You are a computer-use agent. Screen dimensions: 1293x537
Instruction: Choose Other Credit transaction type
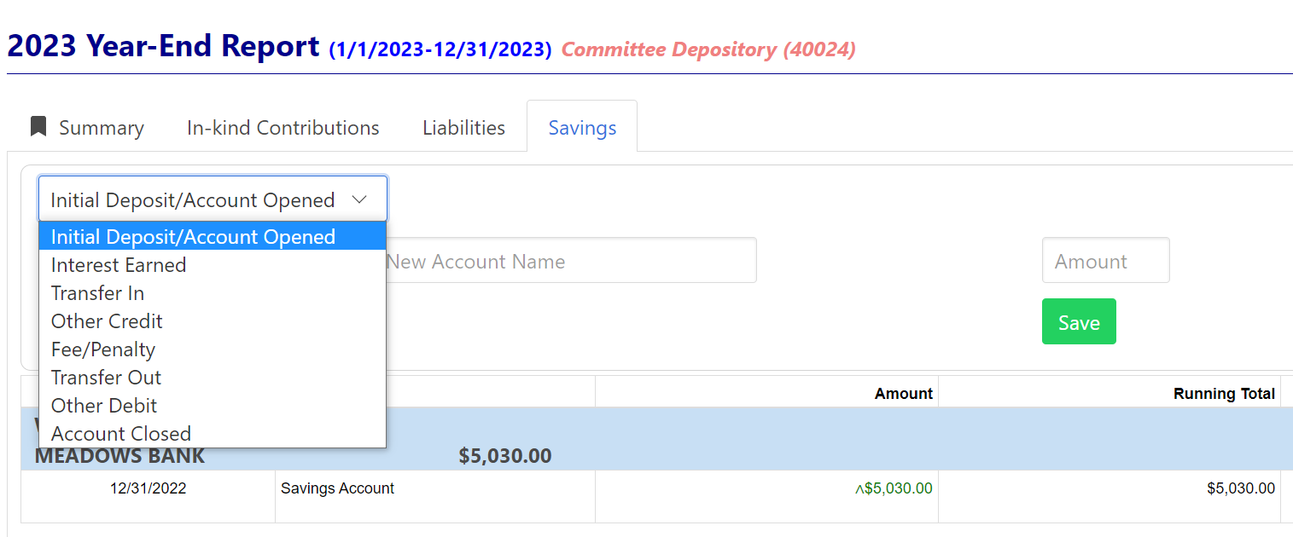(x=107, y=321)
